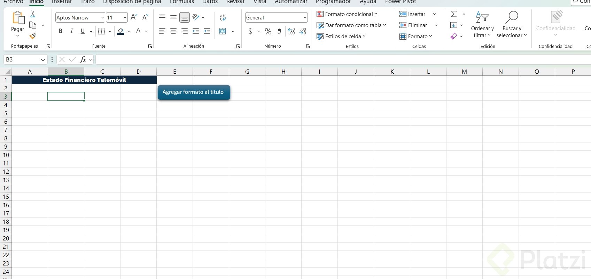Open the Archivo tab

(13, 2)
